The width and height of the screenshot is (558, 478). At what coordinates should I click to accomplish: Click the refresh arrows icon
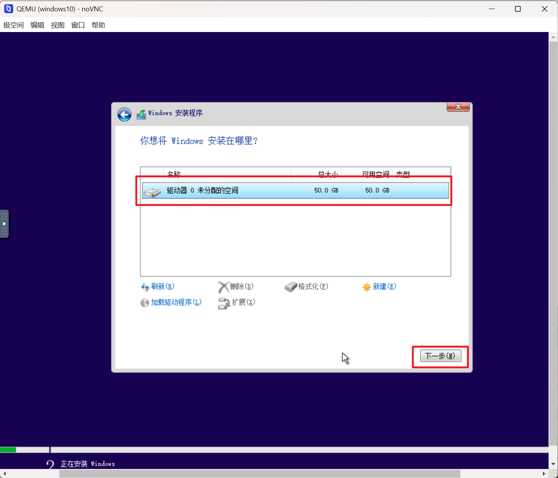pos(145,287)
